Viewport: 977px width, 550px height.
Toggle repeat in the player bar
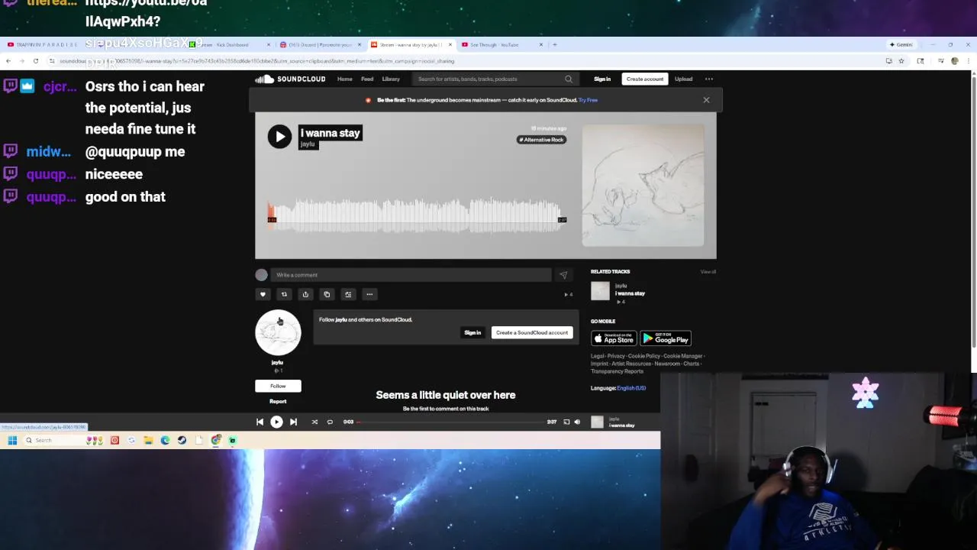click(330, 422)
